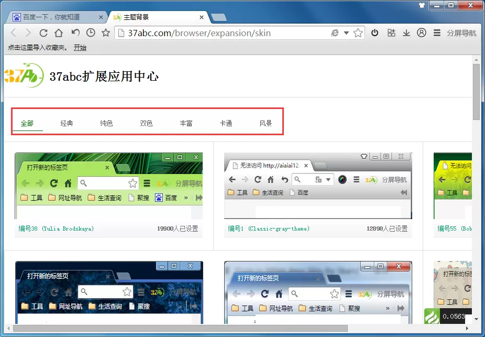Open favorites star icon left of address bar
485x337 pixels.
(106, 32)
